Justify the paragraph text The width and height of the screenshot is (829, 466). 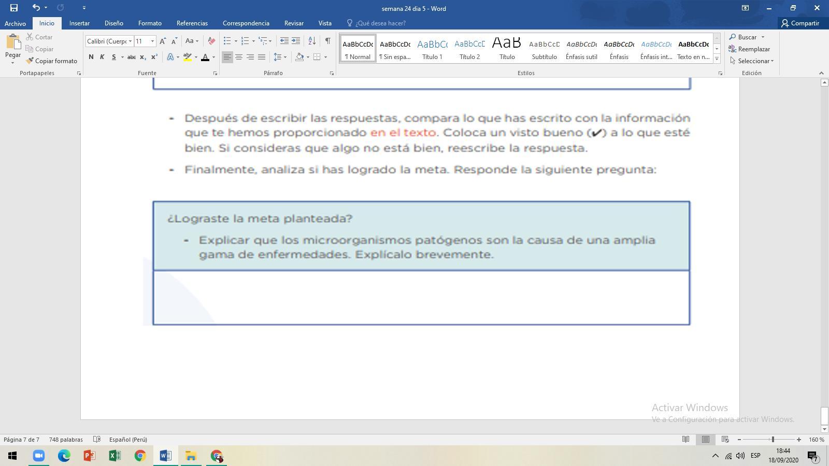tap(262, 57)
